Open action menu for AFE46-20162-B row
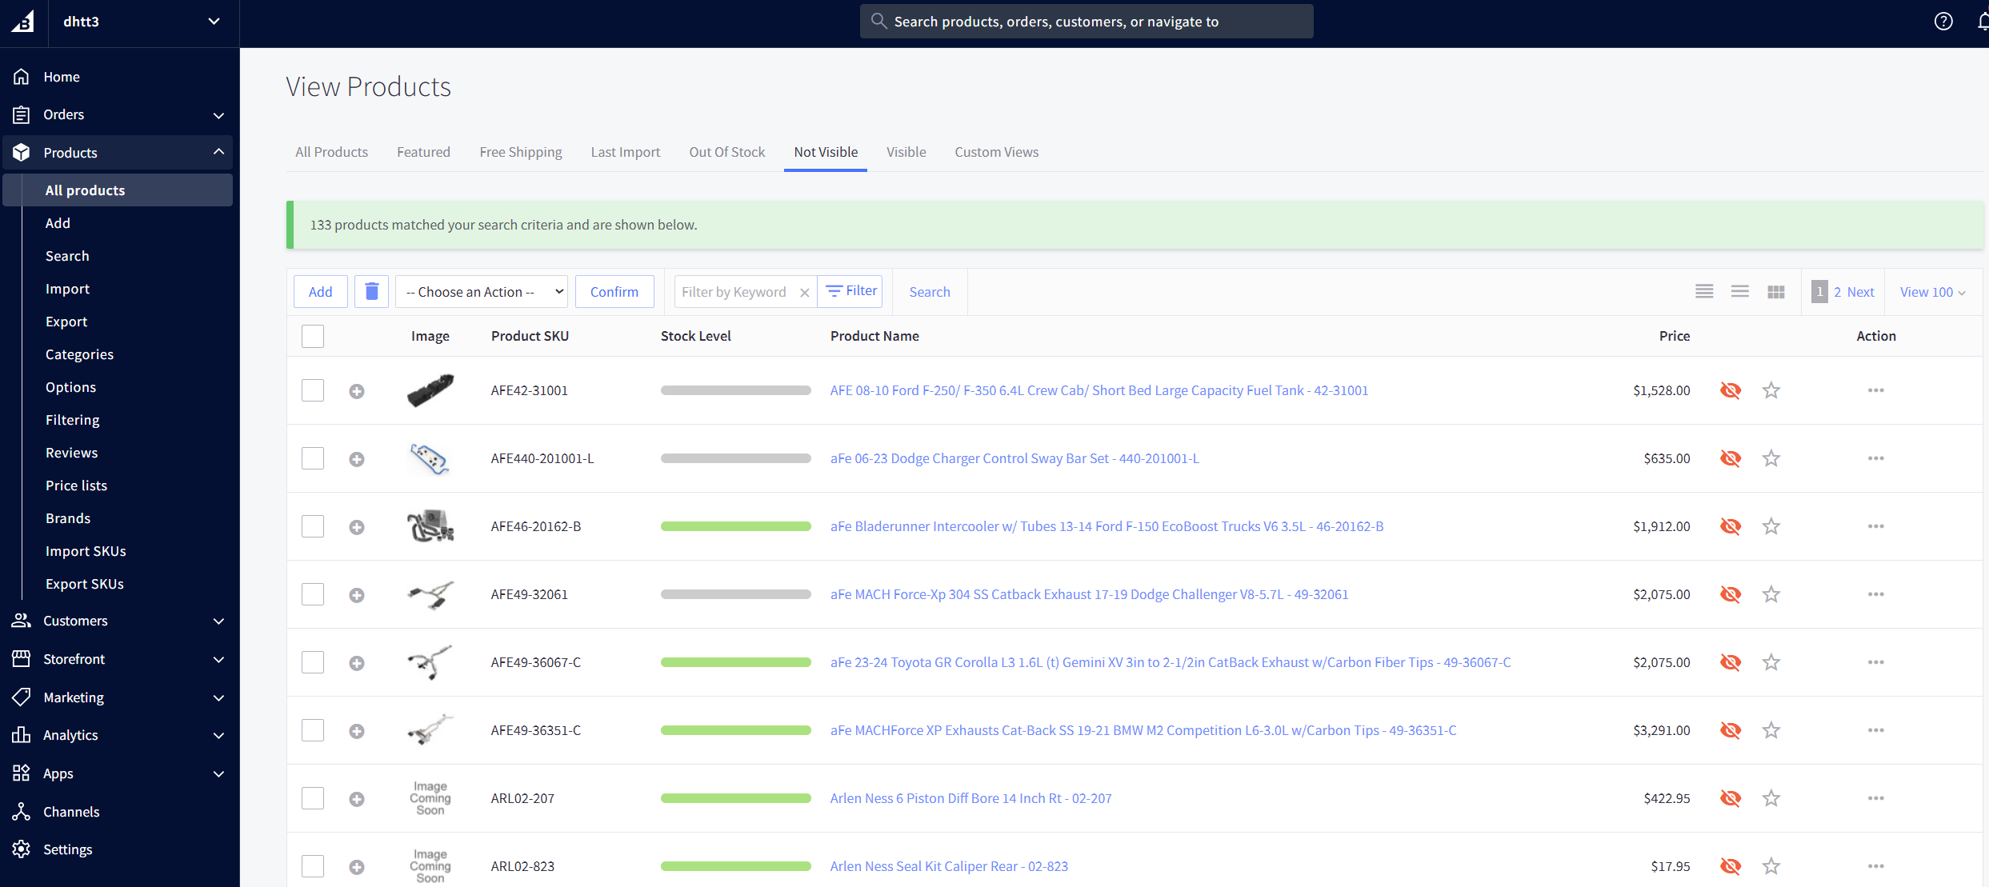 click(x=1875, y=526)
